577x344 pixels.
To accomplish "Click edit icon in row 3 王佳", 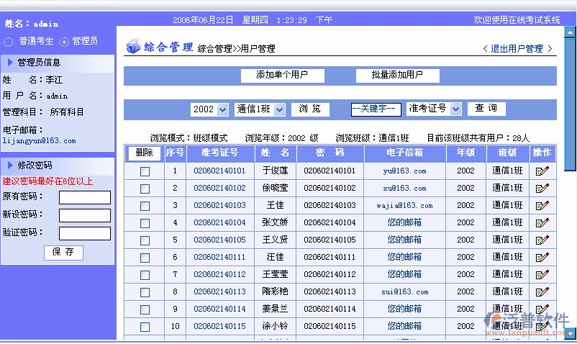I will point(542,206).
